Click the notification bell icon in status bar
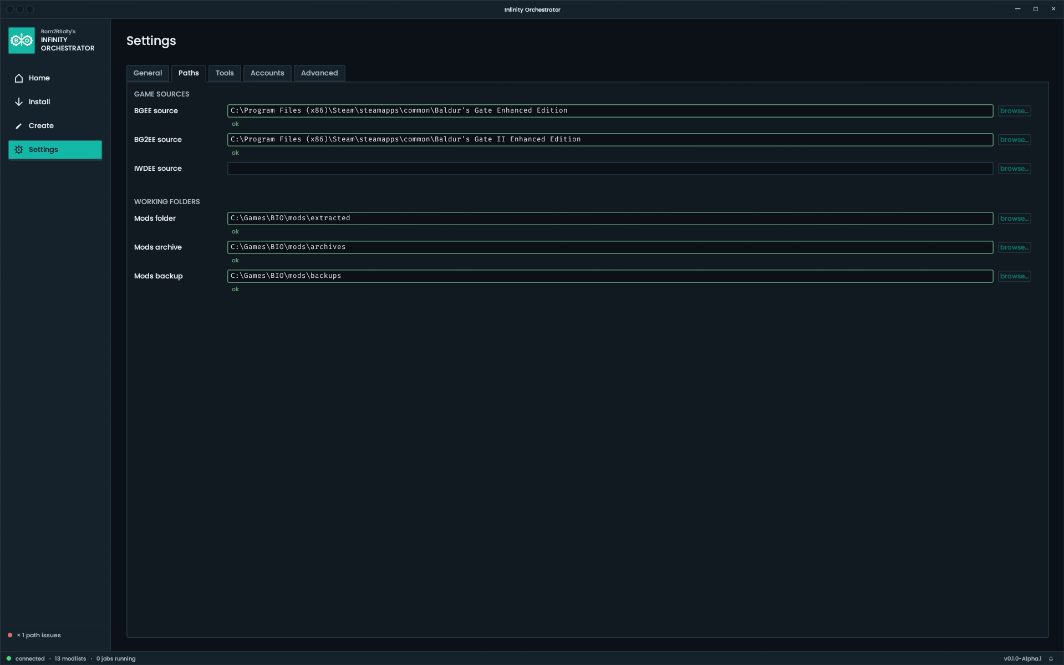Viewport: 1064px width, 665px height. (1051, 659)
